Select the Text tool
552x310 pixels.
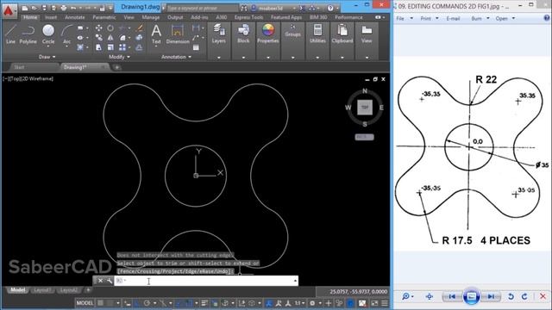[156, 34]
